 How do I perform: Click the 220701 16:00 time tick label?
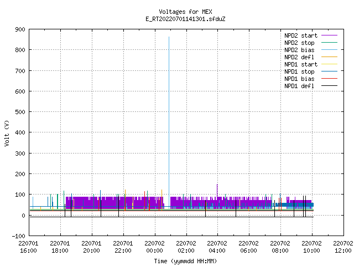(28, 247)
